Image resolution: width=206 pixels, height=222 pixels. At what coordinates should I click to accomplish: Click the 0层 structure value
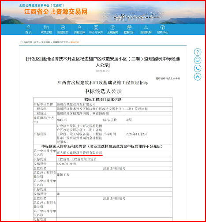click(x=129, y=120)
